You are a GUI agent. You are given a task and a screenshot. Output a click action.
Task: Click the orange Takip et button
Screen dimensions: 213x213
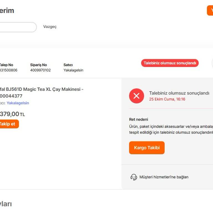pyautogui.click(x=8, y=124)
